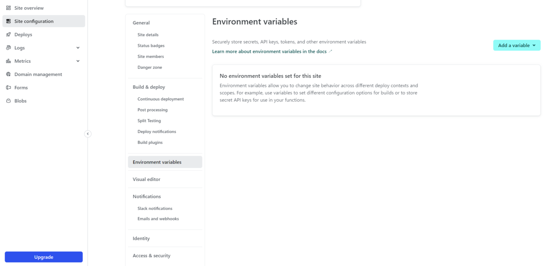Screen dimensions: 547x266
Task: Click the Logs icon in sidebar
Action: [8, 47]
